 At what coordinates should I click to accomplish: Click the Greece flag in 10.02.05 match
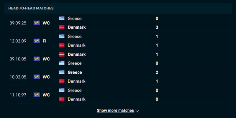click(x=62, y=72)
